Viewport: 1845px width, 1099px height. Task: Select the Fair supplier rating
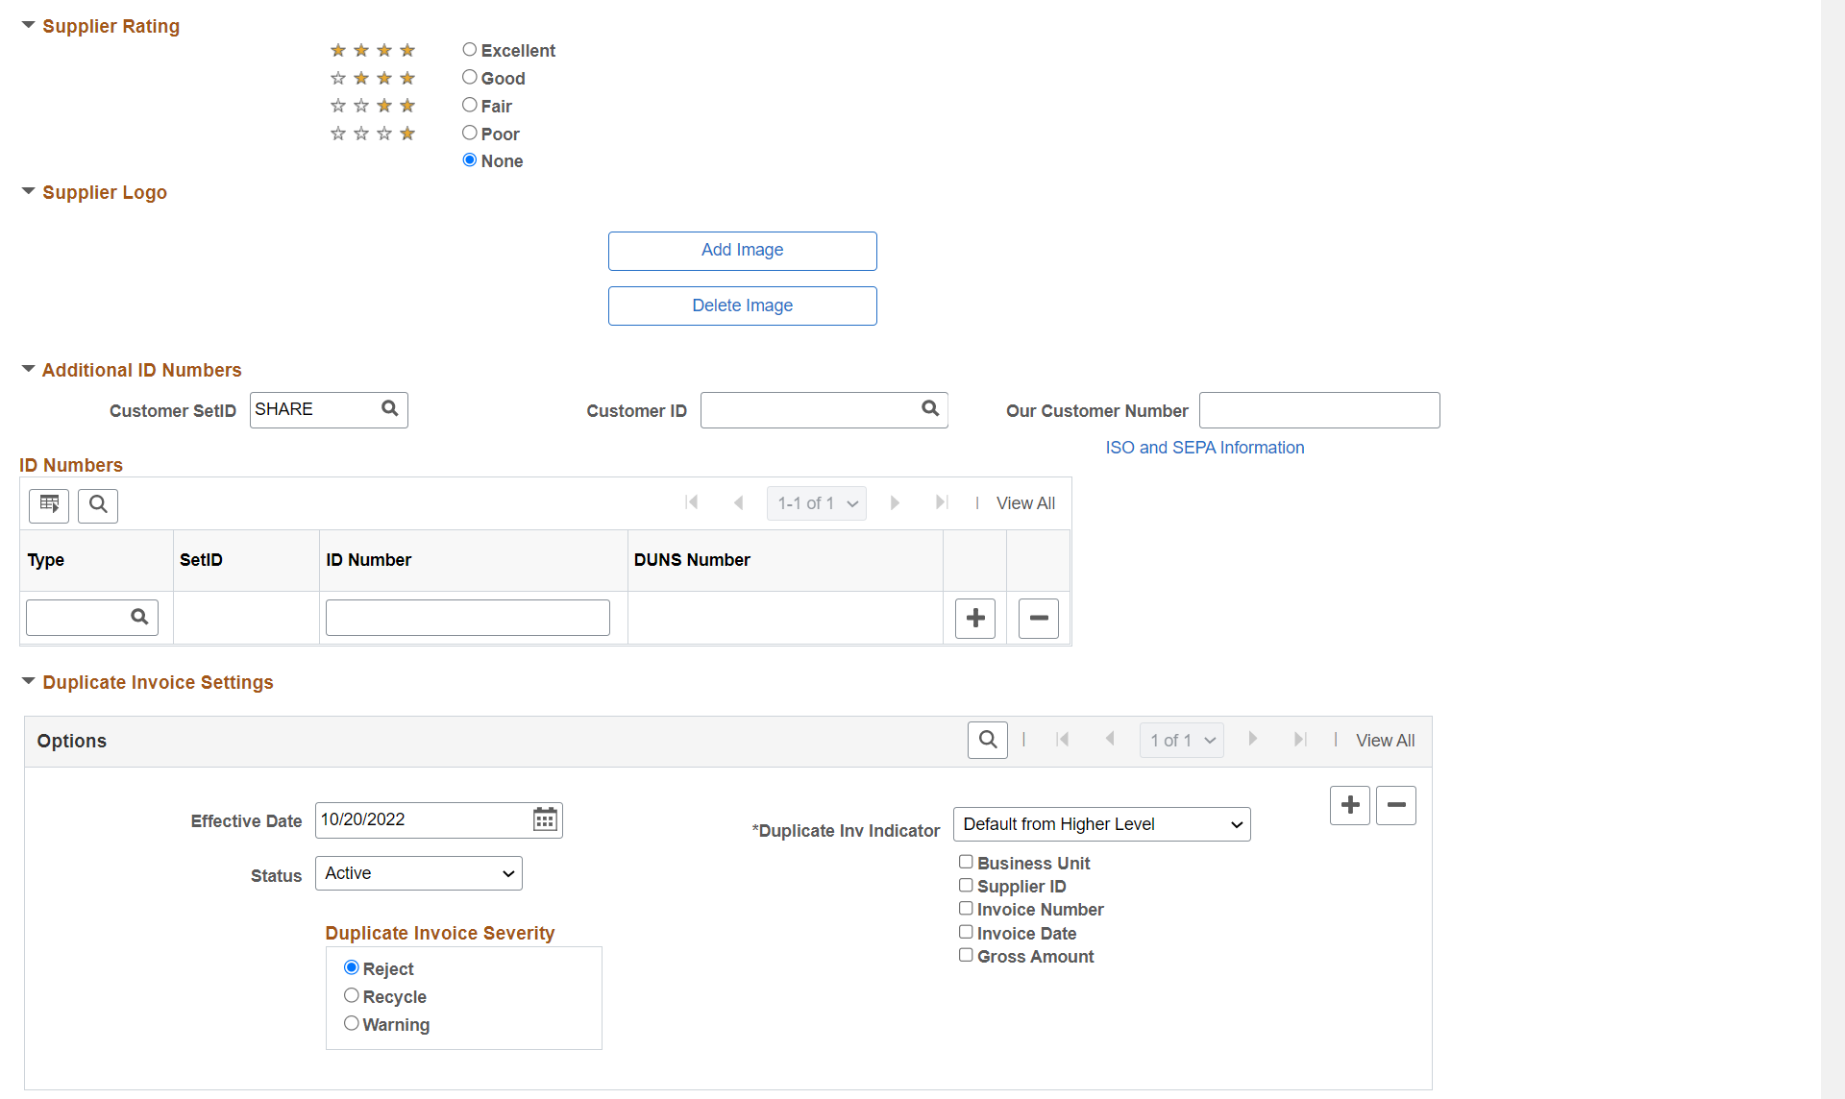coord(470,105)
